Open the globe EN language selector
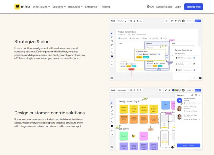Viewport: 214px width, 155px height. pos(150,7)
